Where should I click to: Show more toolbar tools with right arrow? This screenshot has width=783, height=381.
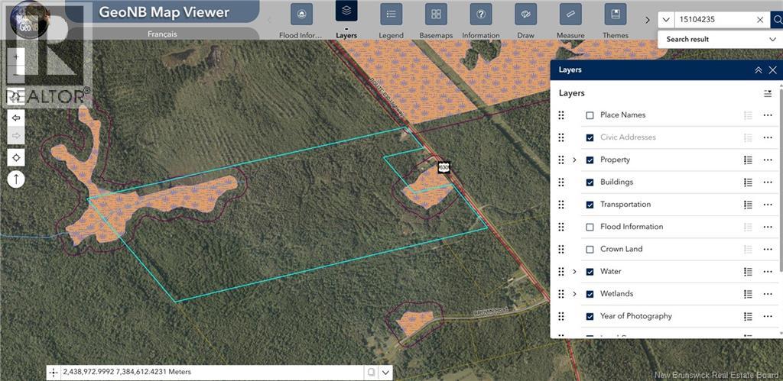pos(647,21)
